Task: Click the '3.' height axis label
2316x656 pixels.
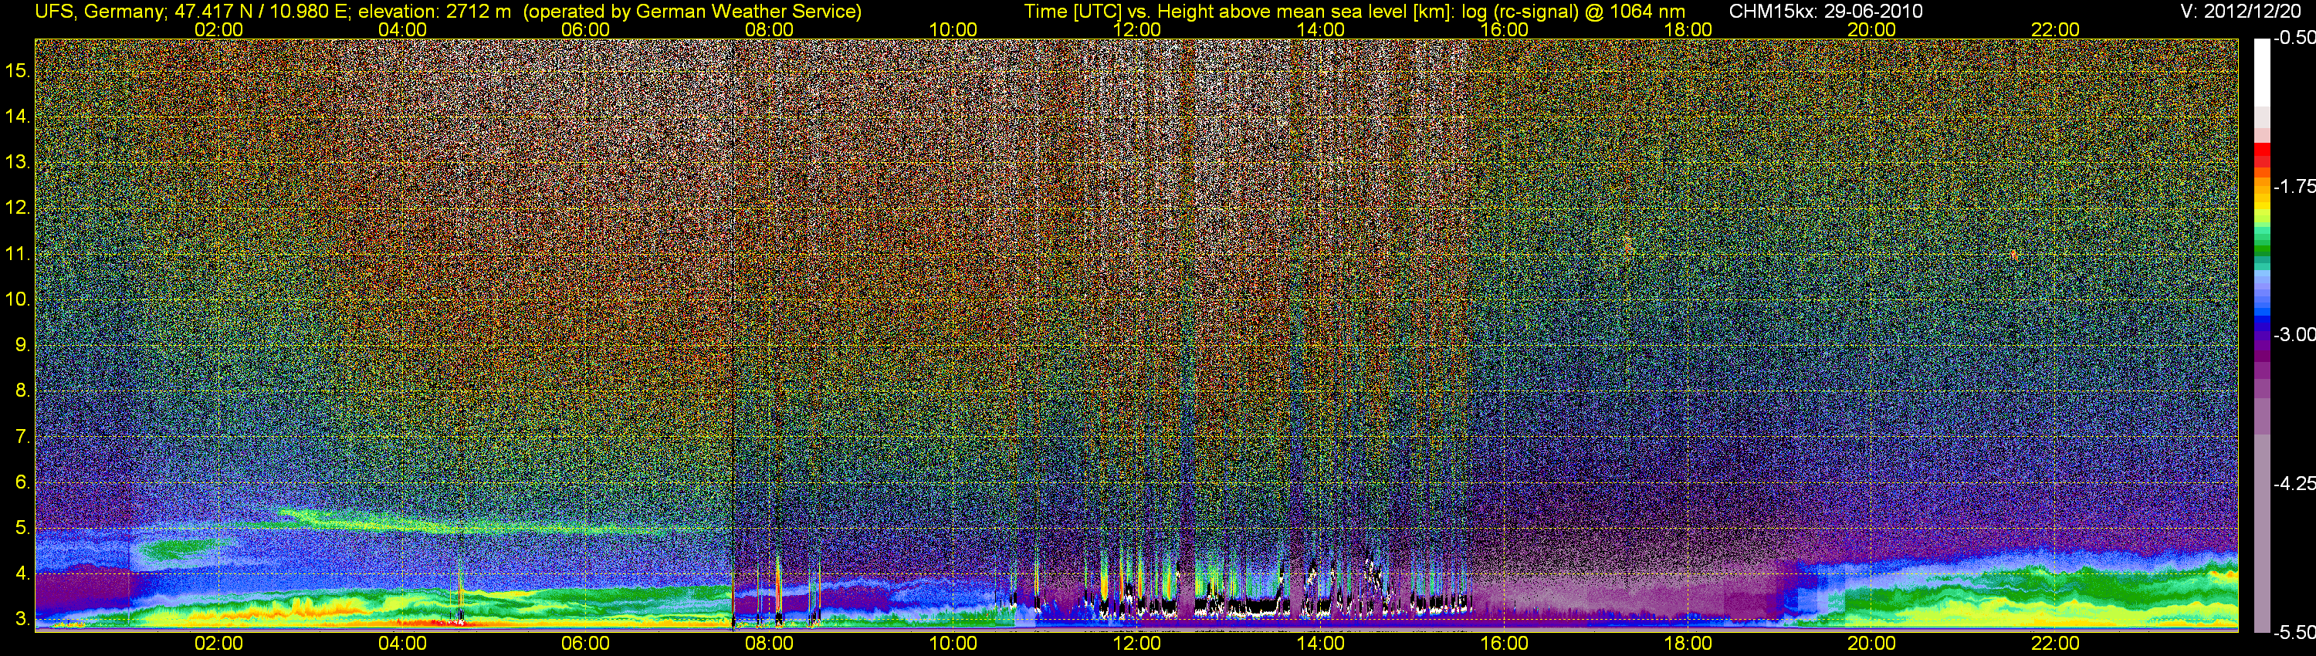Action: click(x=22, y=619)
